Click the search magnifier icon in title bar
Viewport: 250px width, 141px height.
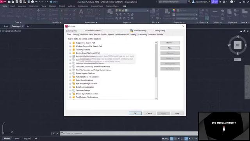coord(189,2)
